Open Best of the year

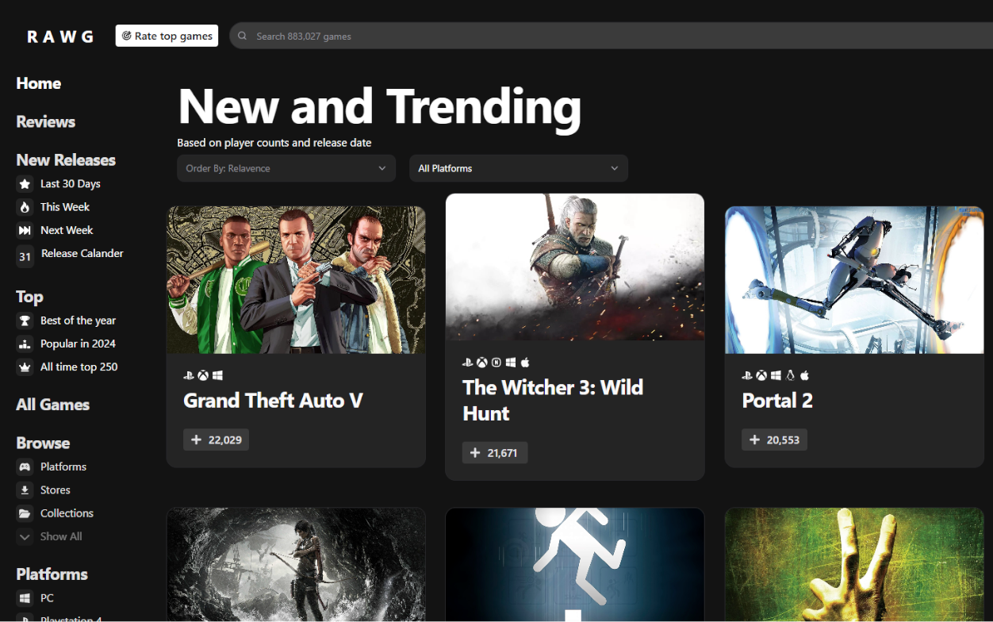[x=78, y=321]
